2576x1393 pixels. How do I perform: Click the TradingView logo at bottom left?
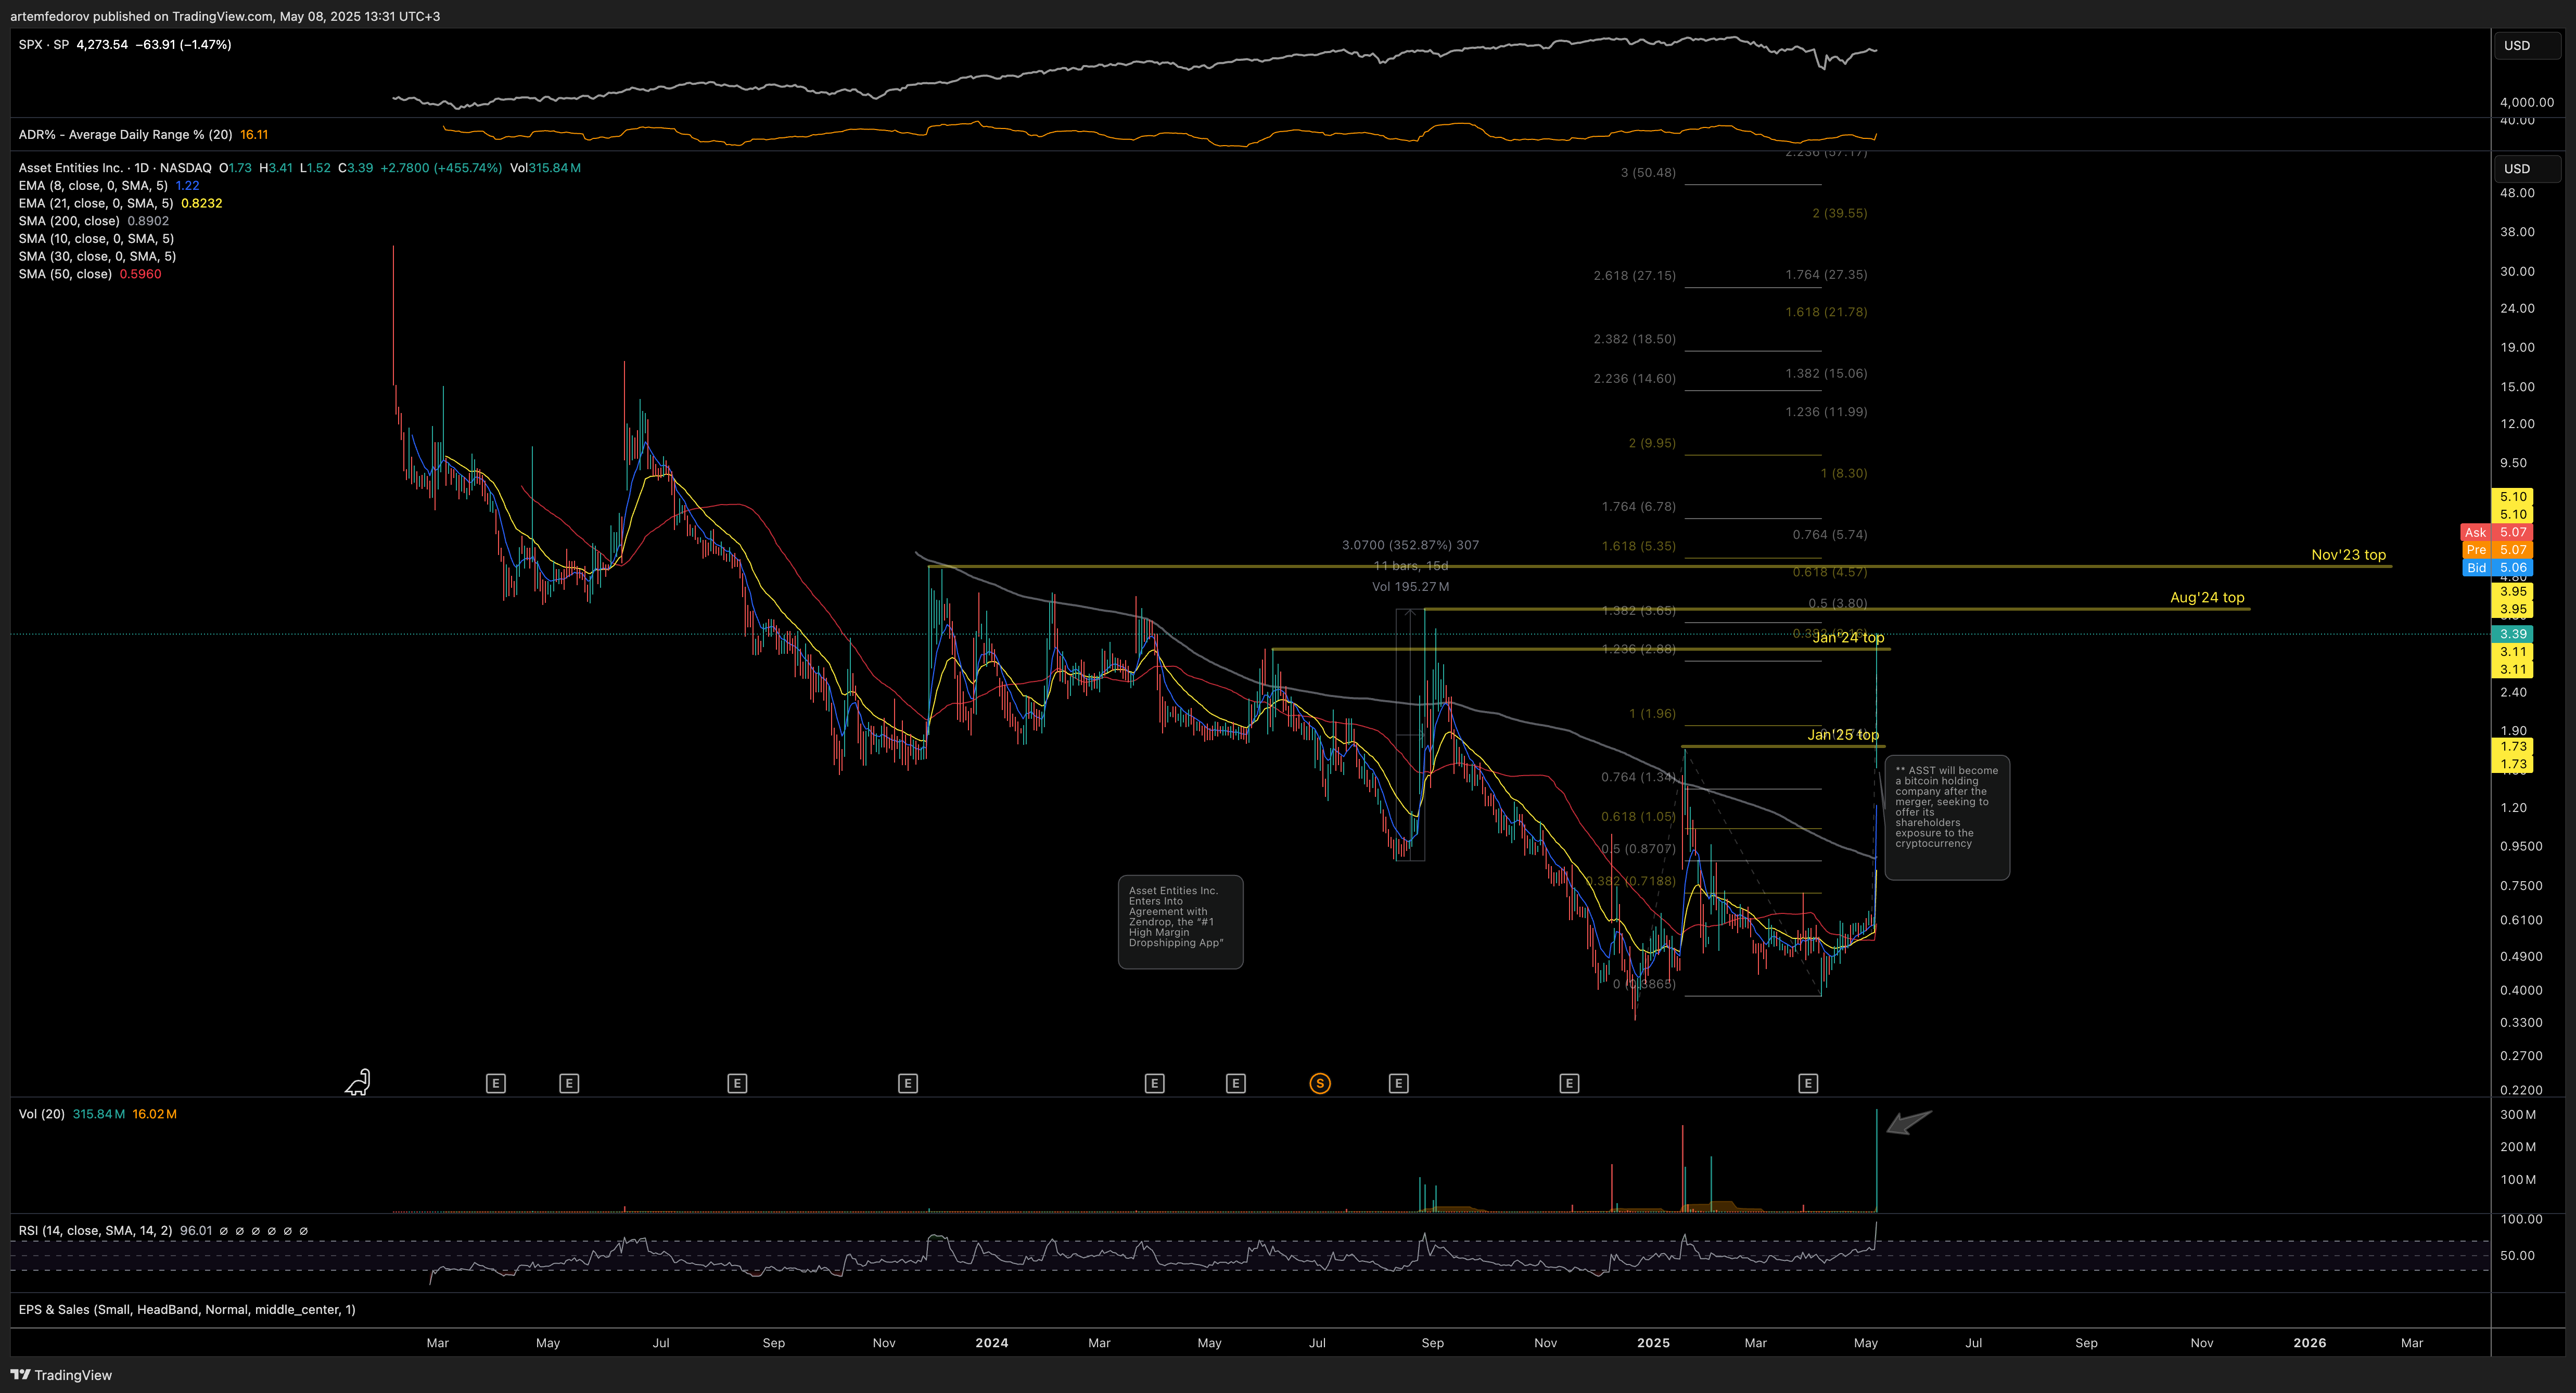62,1375
